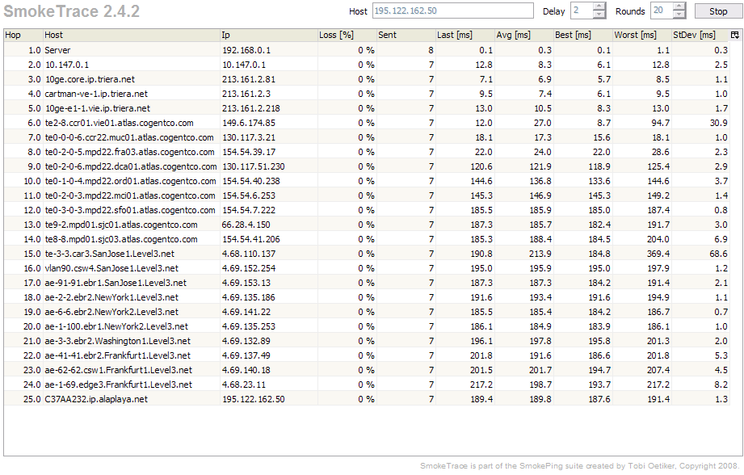The height and width of the screenshot is (475, 744).
Task: Select host C37AA232.ip.alaplaya.net
Action: [x=96, y=400]
